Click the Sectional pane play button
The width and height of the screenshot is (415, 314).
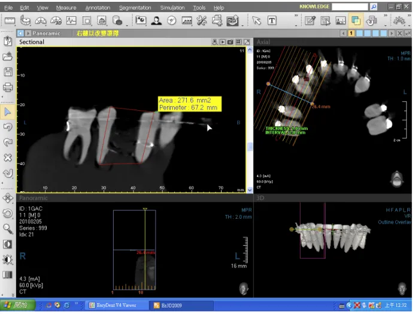[223, 42]
